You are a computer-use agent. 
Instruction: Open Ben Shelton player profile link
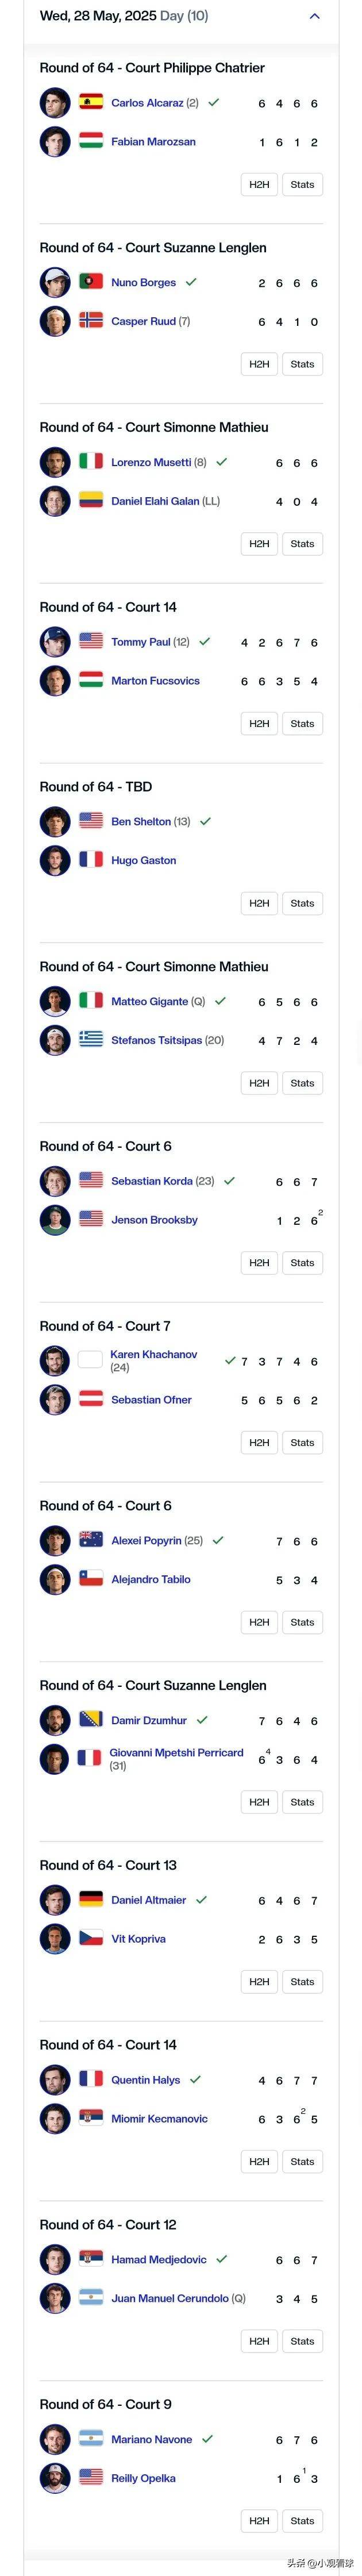point(141,821)
